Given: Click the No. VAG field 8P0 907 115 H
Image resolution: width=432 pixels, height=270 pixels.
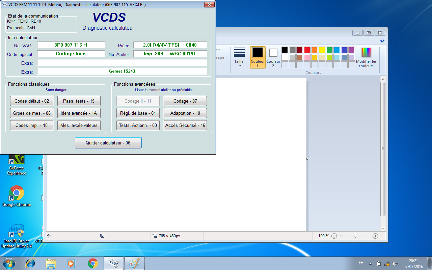Looking at the screenshot, I should pos(71,45).
